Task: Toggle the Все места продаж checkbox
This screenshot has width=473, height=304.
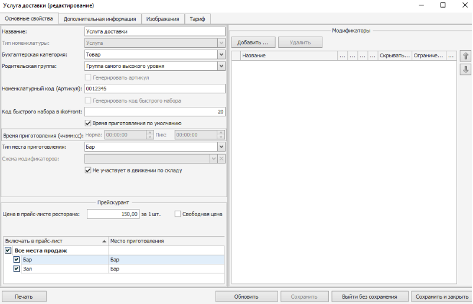Action: pyautogui.click(x=8, y=250)
